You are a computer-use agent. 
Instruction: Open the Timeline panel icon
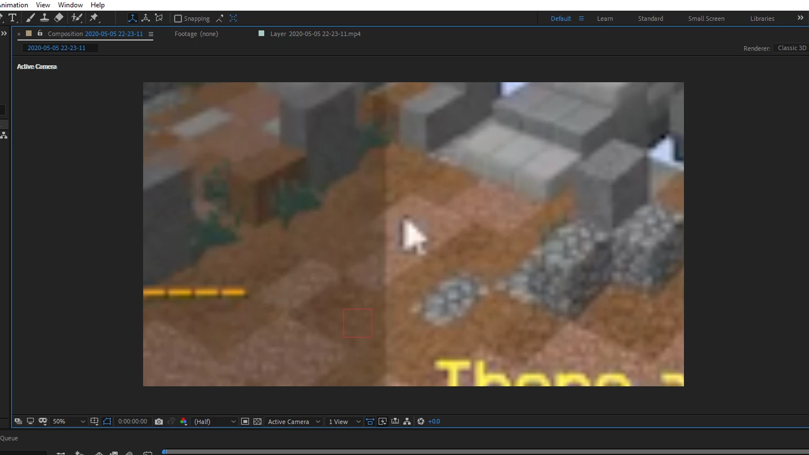pos(395,421)
